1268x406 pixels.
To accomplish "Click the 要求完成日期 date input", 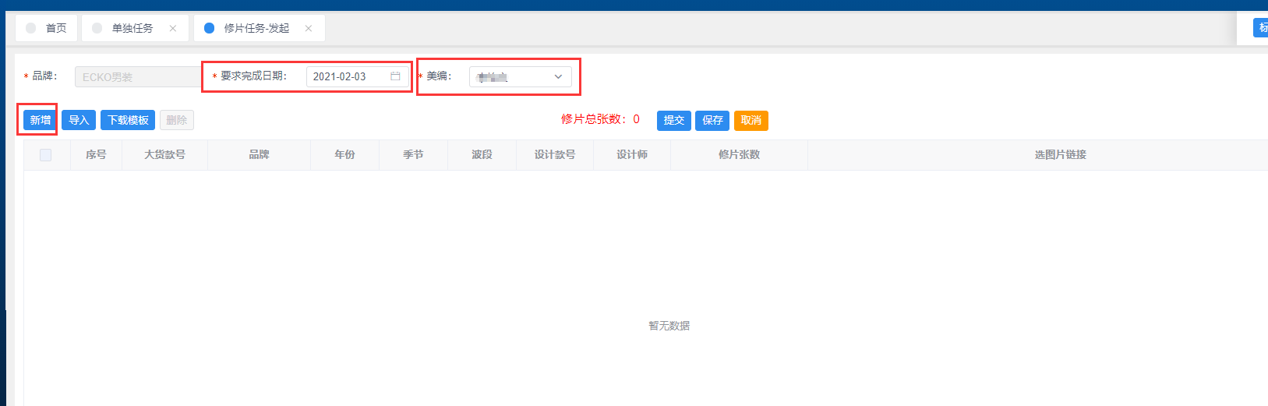I will point(348,76).
